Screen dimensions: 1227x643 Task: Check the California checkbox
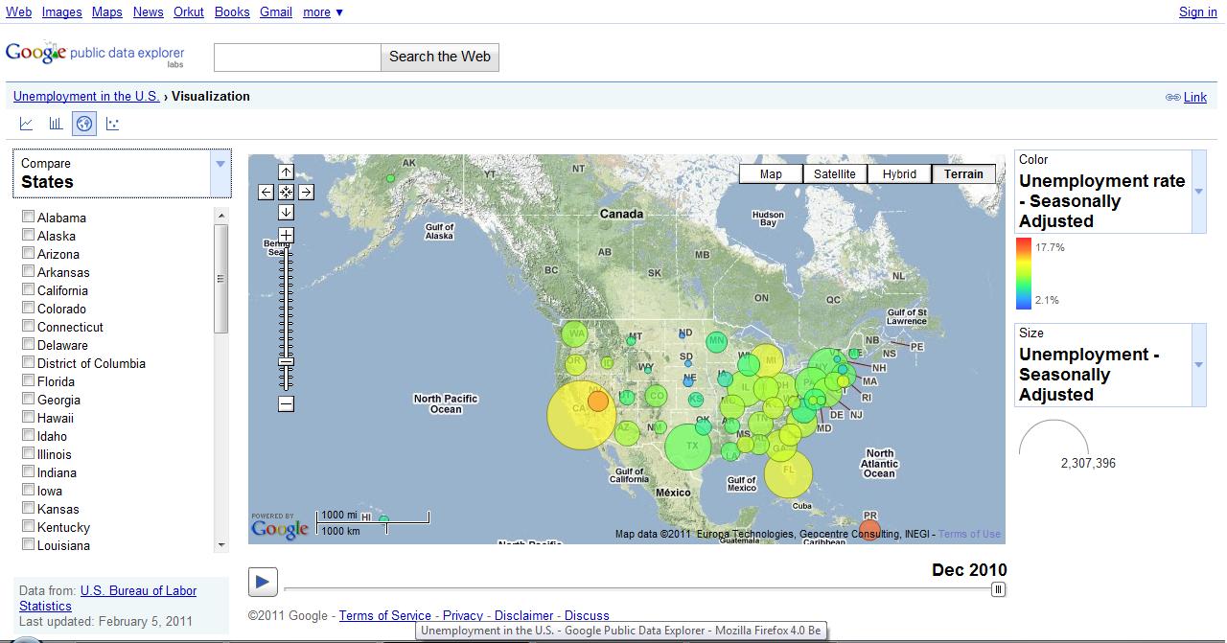click(29, 289)
